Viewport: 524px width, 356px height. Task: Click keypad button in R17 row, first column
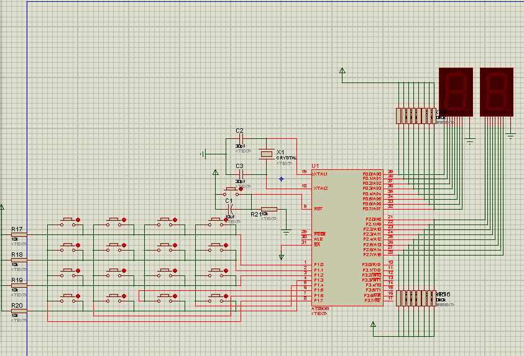point(68,222)
